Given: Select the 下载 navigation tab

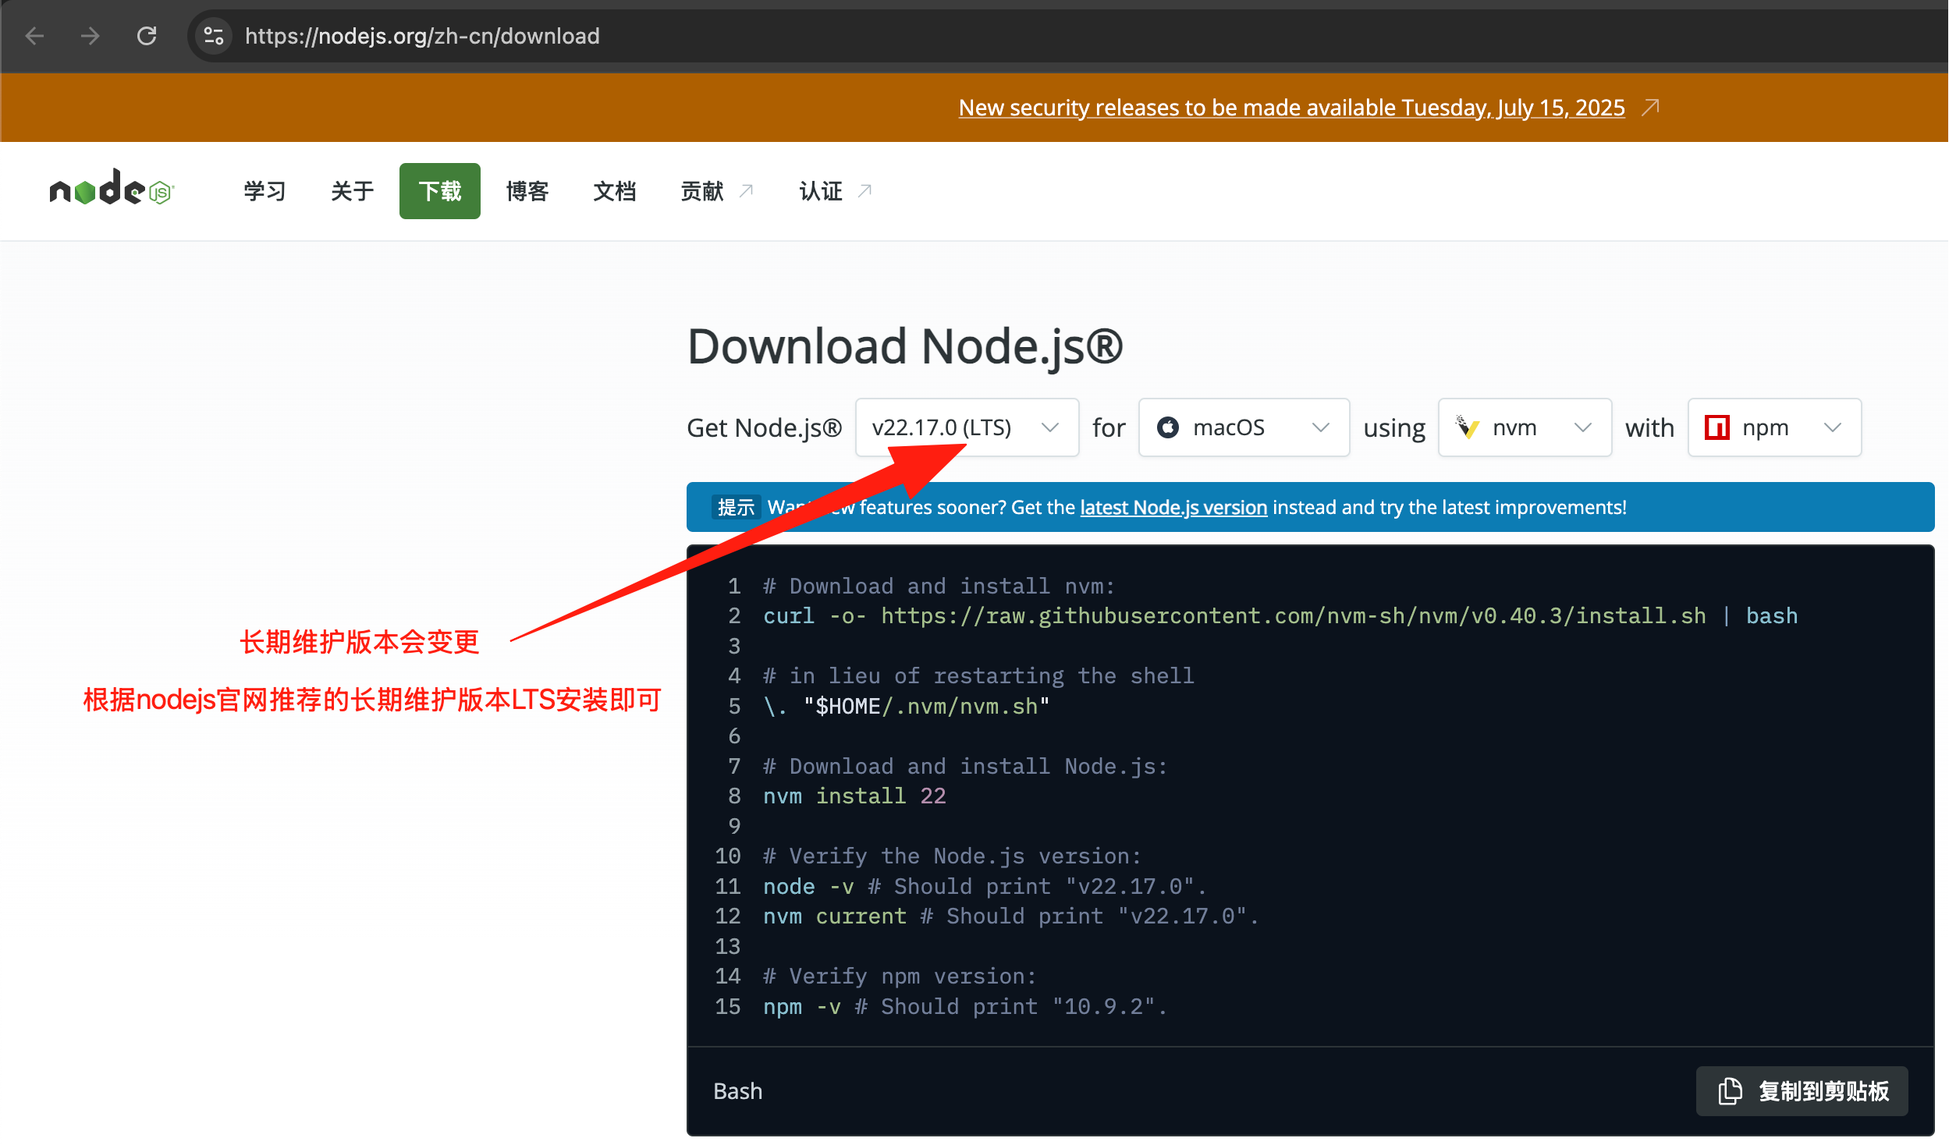Looking at the screenshot, I should pyautogui.click(x=439, y=191).
